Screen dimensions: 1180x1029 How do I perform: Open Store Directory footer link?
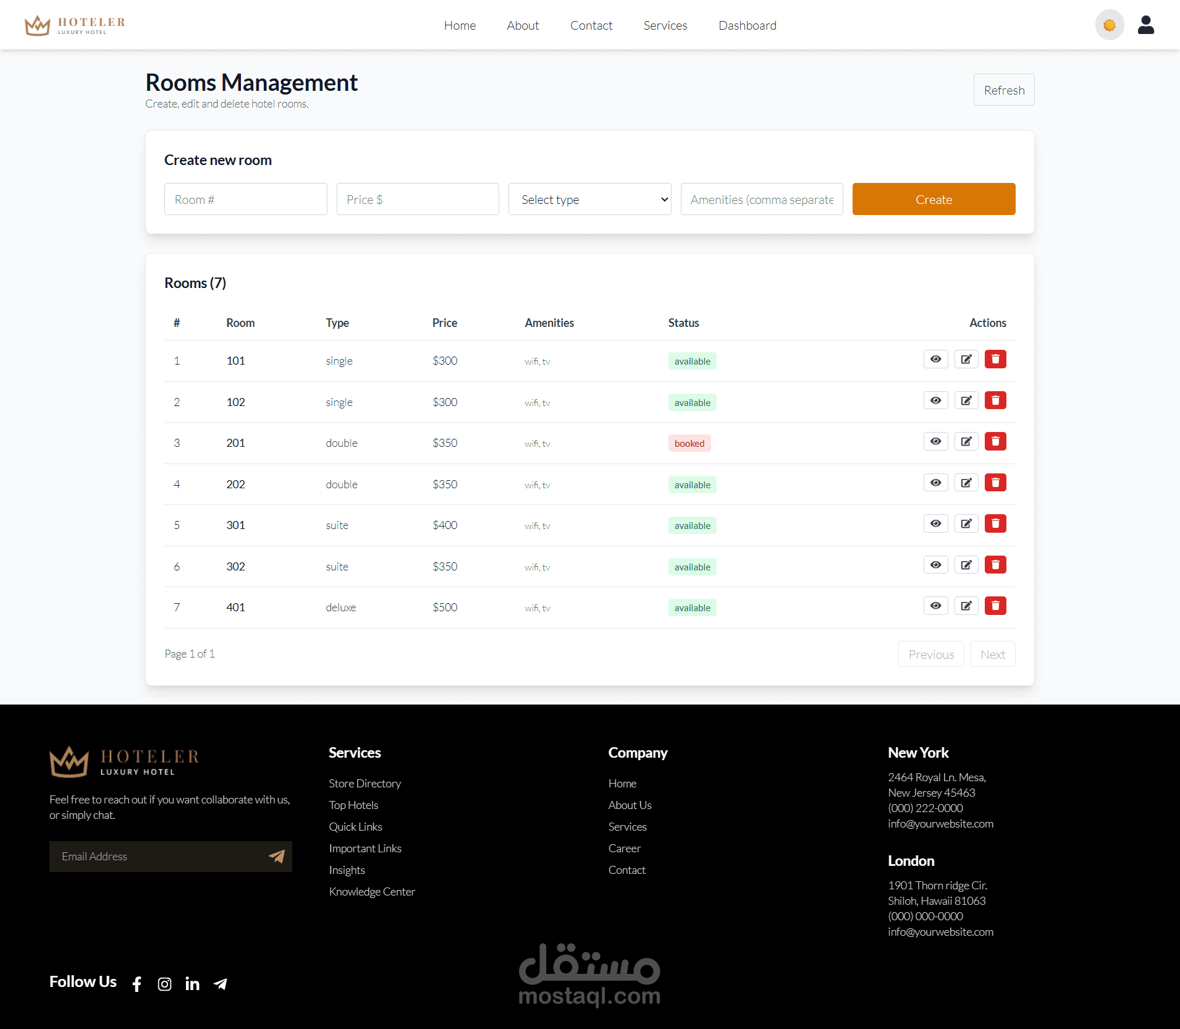tap(365, 783)
